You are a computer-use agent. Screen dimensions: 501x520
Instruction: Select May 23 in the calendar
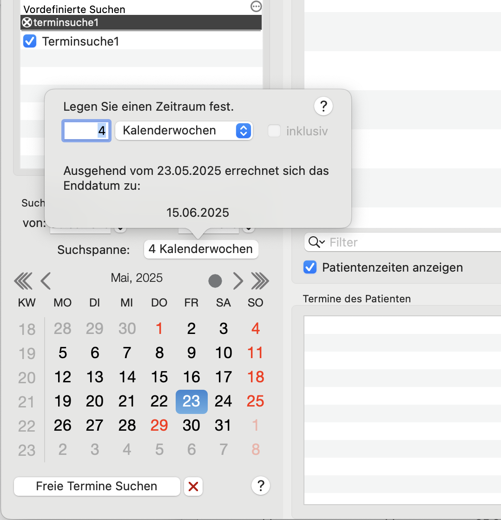[191, 401]
